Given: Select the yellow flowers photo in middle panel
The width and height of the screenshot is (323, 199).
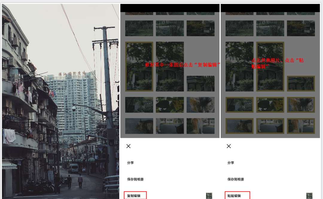Looking at the screenshot, I should point(170,105).
